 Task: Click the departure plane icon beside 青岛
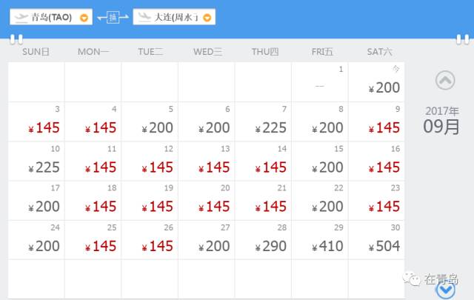(21, 17)
